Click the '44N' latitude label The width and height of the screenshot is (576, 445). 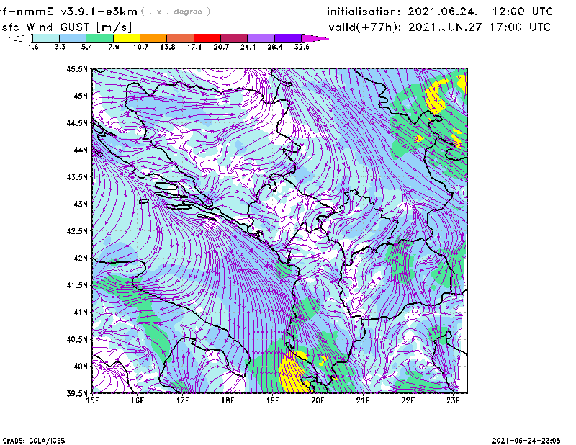(x=81, y=150)
